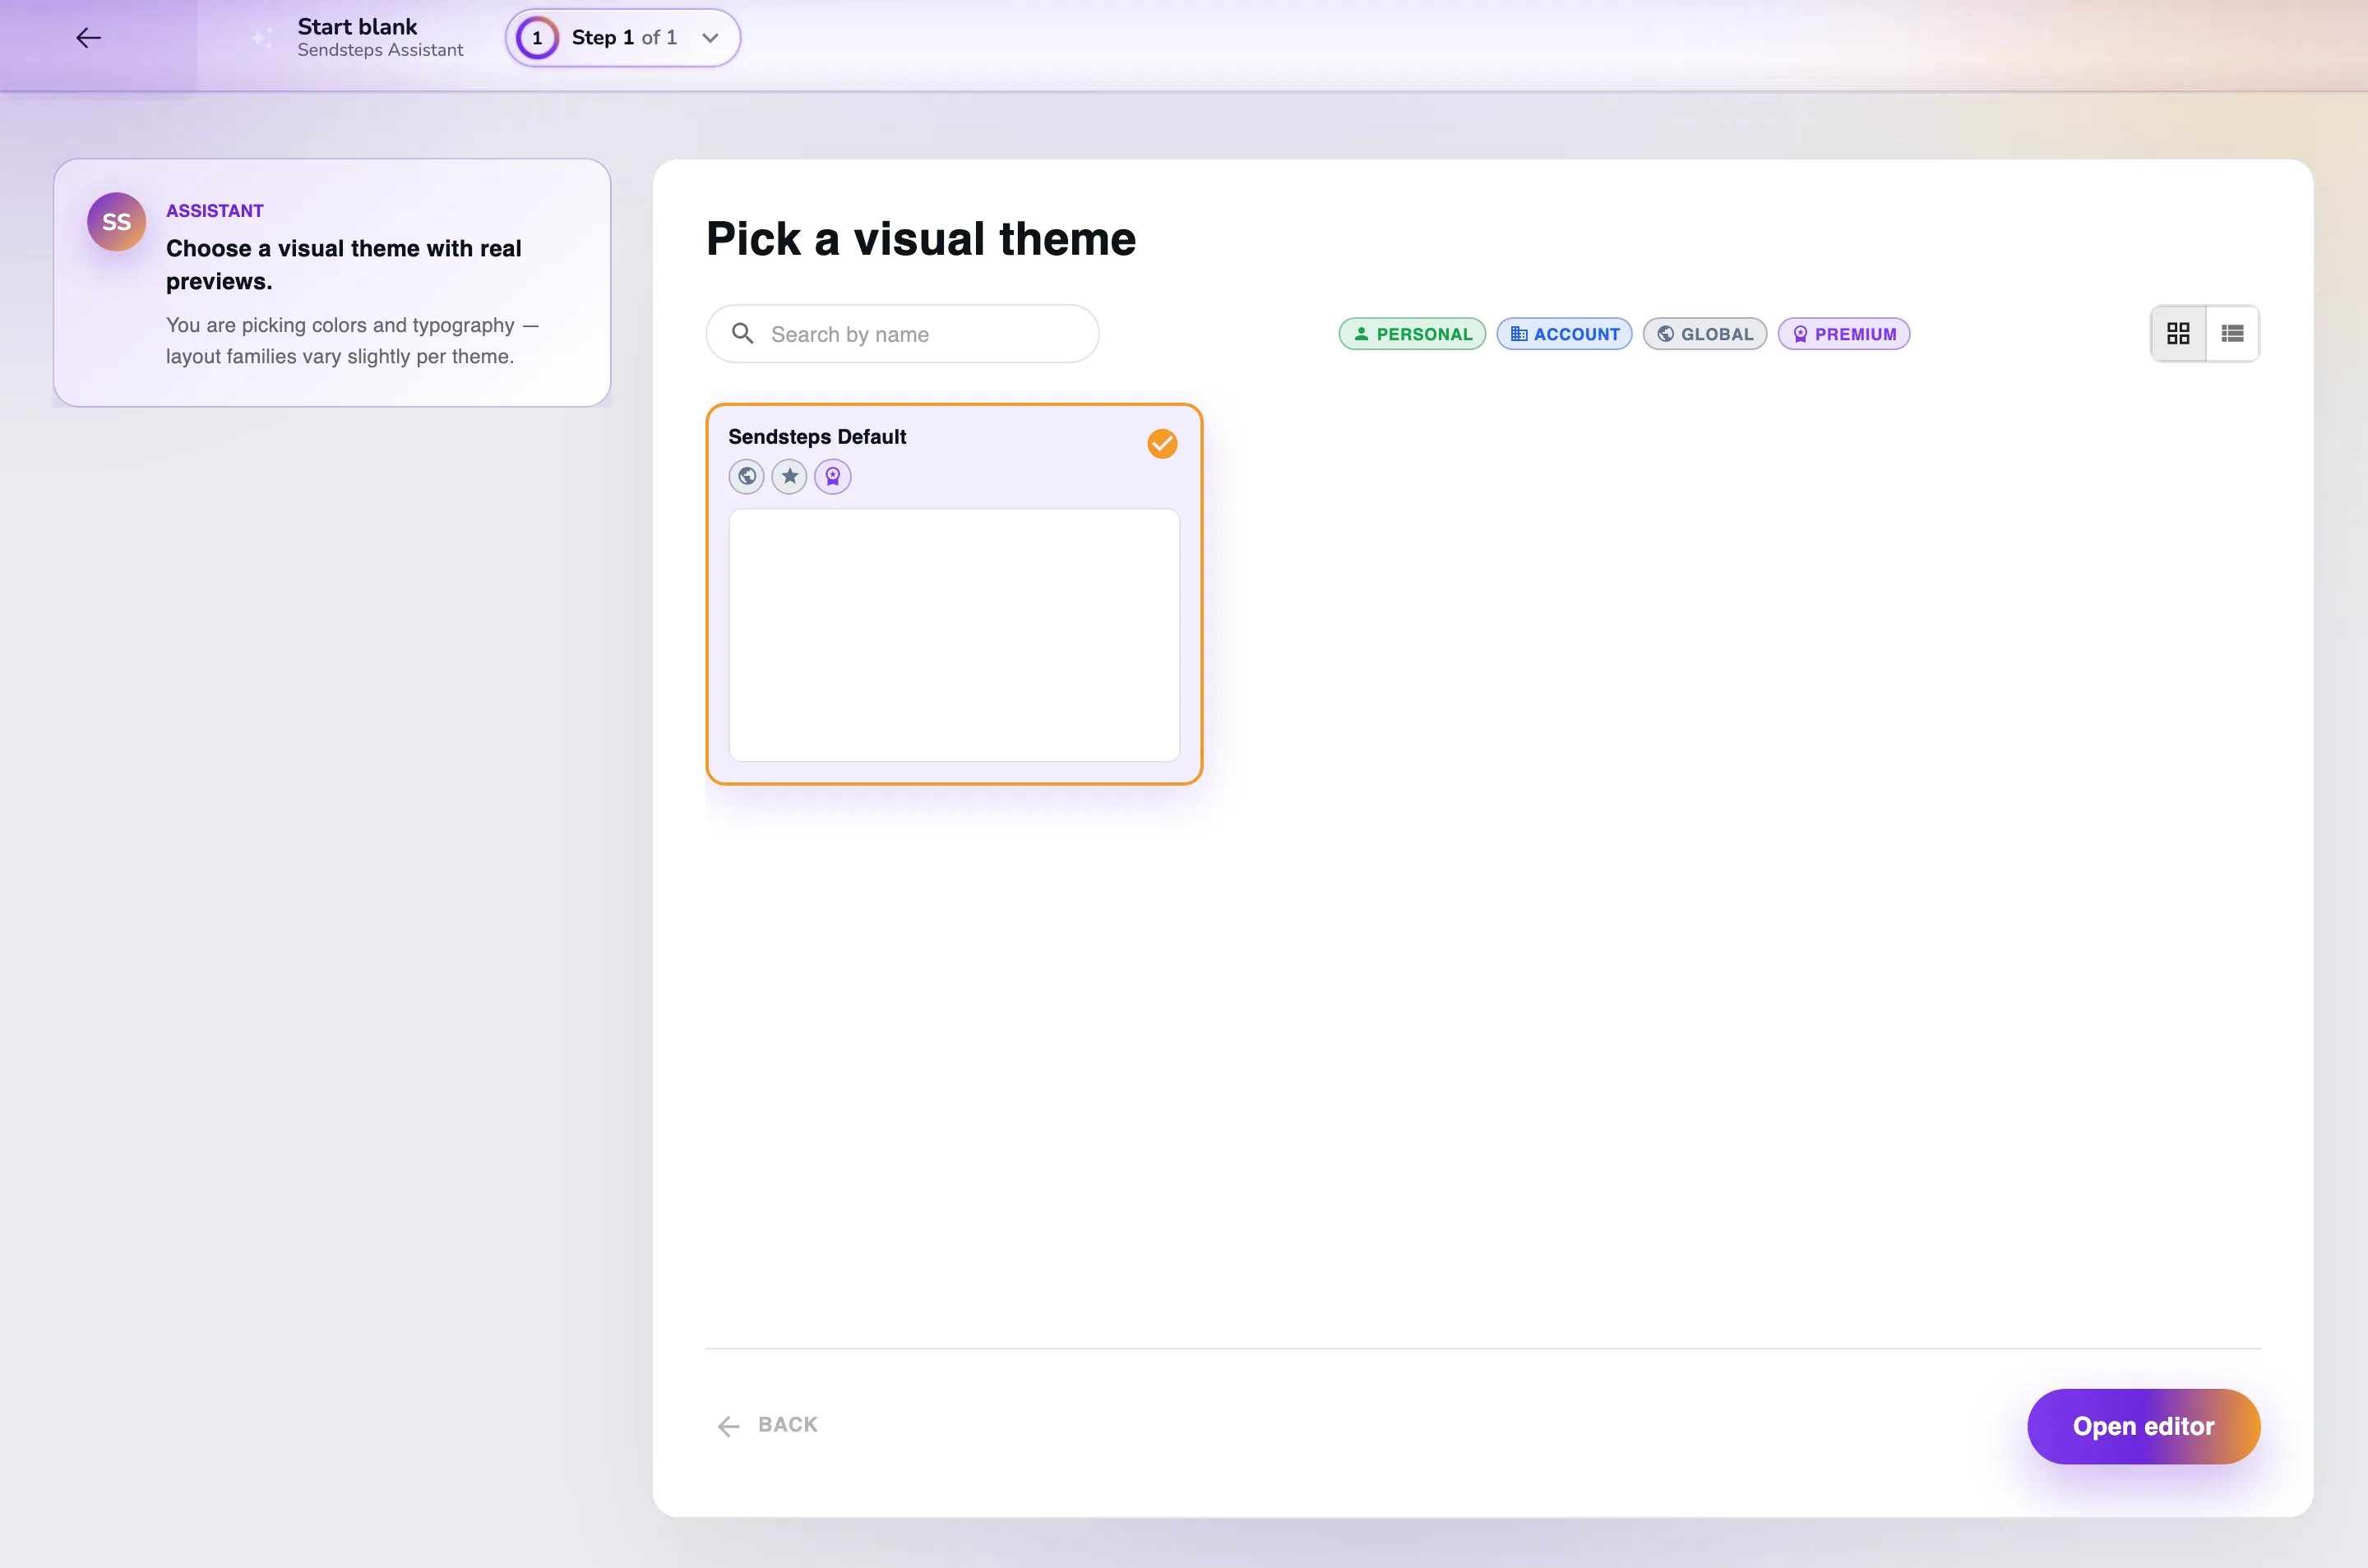Toggle the Global theme filter
This screenshot has height=1568, width=2368.
1704,334
